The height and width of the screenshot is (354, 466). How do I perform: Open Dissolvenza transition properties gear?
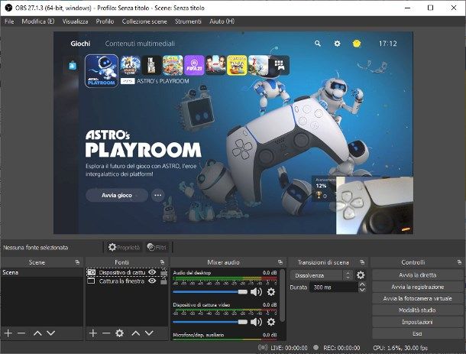click(361, 275)
